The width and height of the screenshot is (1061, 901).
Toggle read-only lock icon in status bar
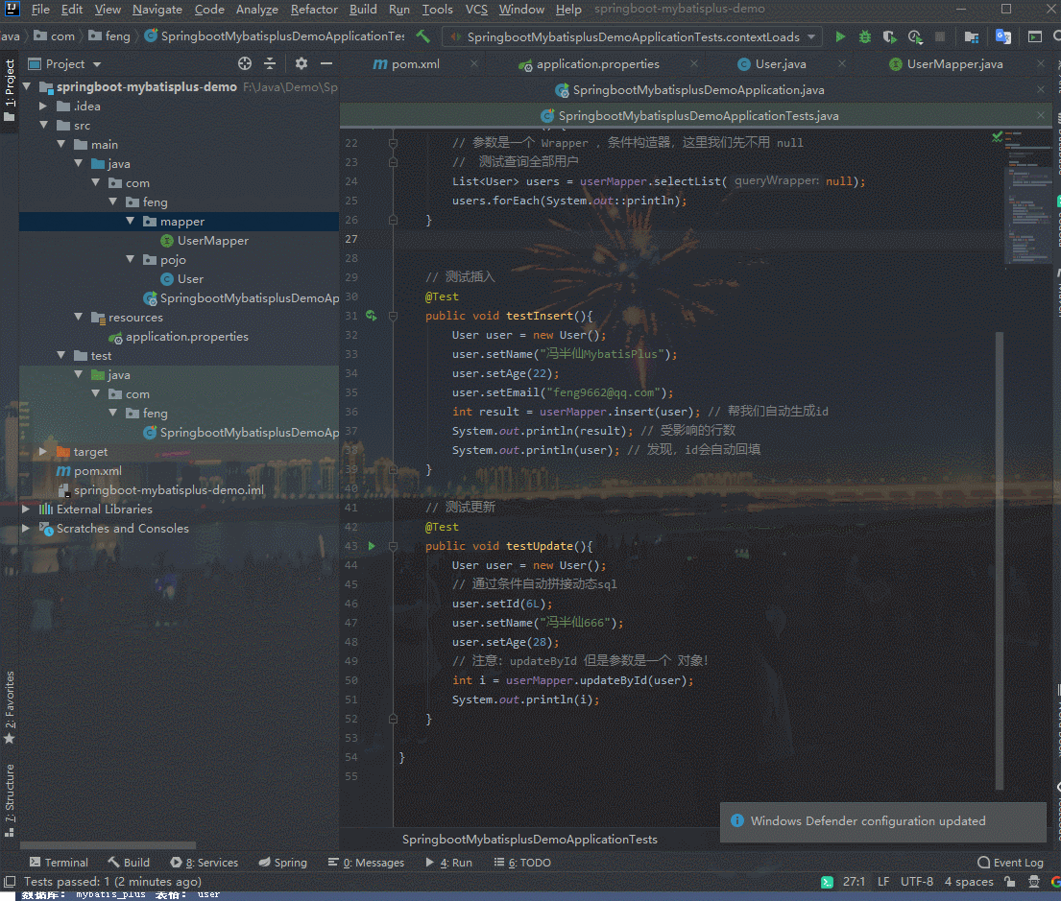pos(1009,882)
